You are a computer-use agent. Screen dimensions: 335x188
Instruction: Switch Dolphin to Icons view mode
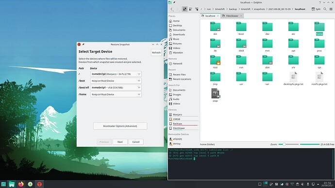click(x=184, y=9)
